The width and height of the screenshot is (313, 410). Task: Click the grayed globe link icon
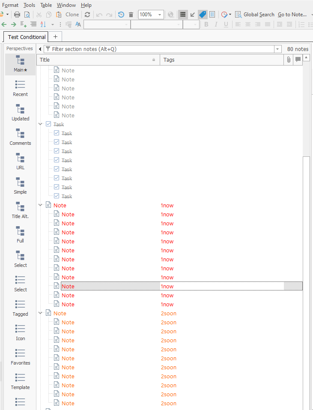point(171,15)
